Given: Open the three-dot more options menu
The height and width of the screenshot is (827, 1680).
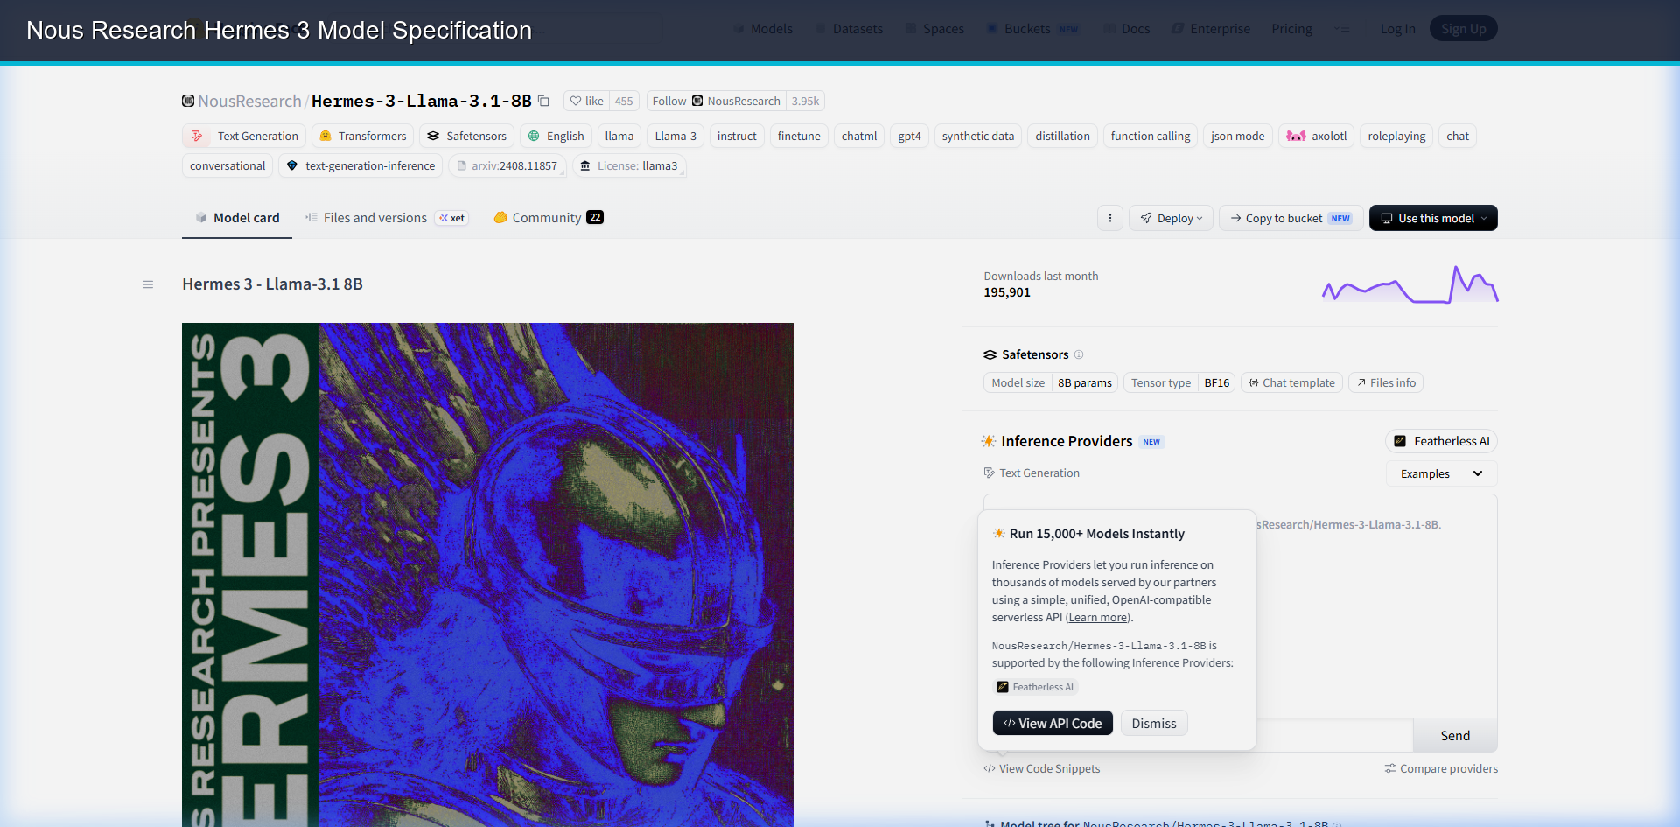Looking at the screenshot, I should point(1110,218).
